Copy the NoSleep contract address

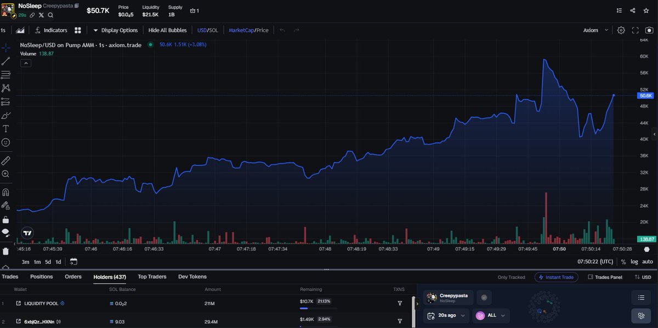pyautogui.click(x=76, y=5)
